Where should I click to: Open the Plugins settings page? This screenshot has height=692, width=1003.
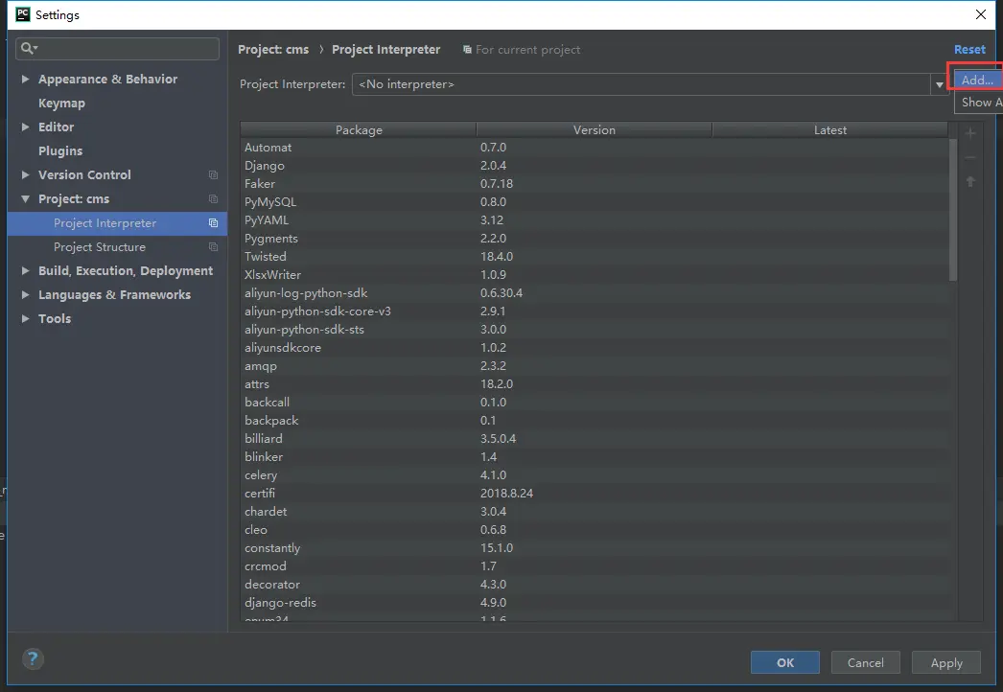[x=60, y=150]
